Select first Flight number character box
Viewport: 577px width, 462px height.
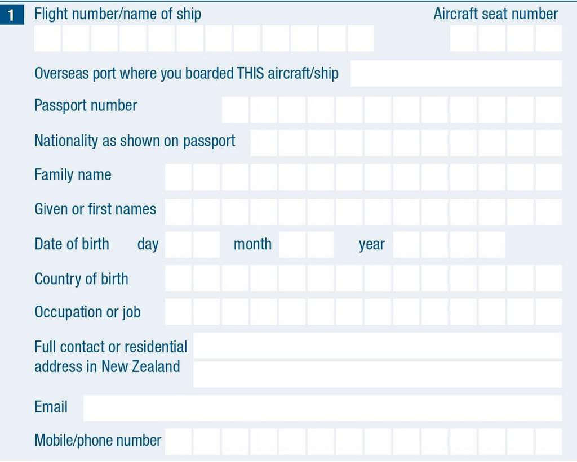point(47,38)
